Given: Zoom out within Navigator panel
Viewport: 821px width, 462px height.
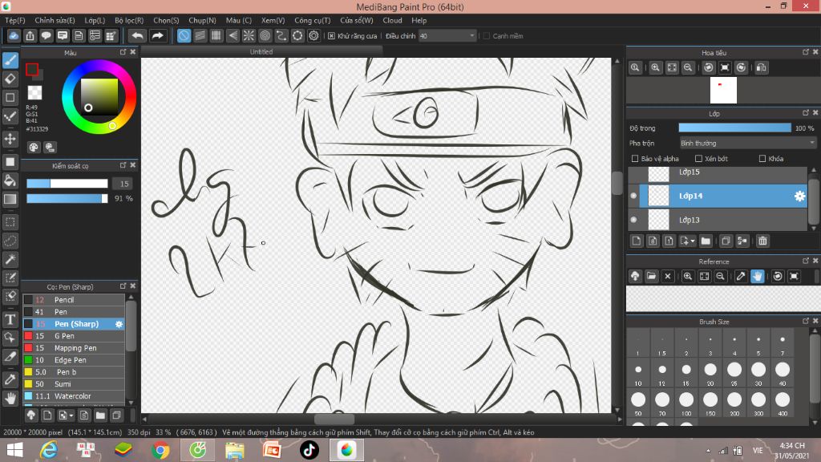Looking at the screenshot, I should 688,67.
